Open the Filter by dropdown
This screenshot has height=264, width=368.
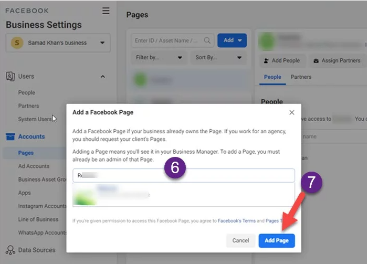coord(159,58)
